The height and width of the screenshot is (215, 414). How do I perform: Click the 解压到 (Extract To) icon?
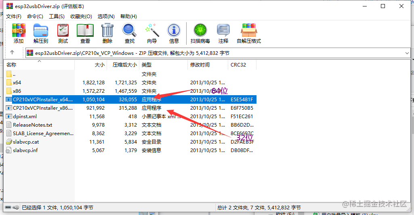pos(40,33)
